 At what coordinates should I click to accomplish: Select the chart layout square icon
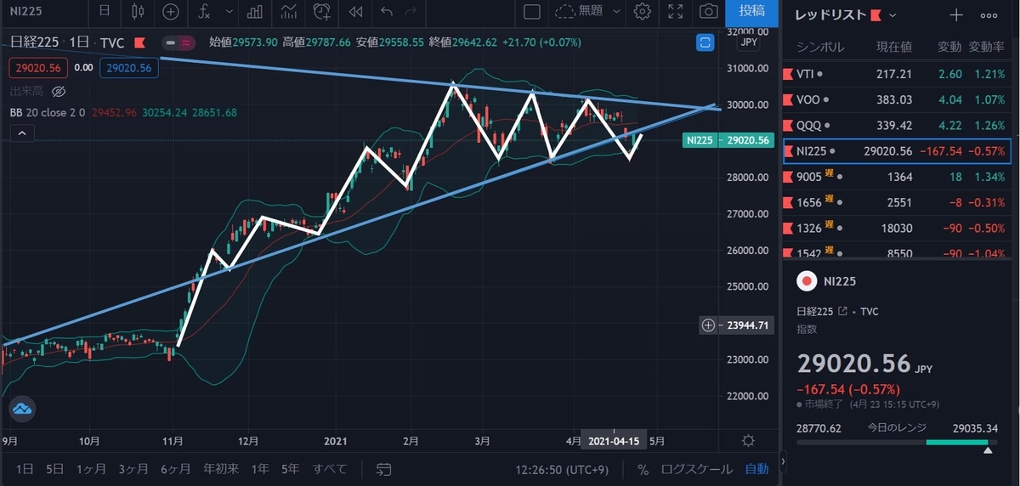pyautogui.click(x=531, y=12)
